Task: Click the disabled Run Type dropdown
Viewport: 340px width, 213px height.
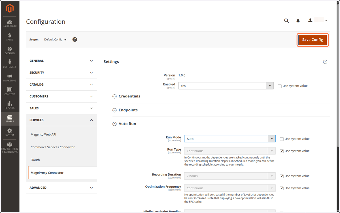Action: 230,151
